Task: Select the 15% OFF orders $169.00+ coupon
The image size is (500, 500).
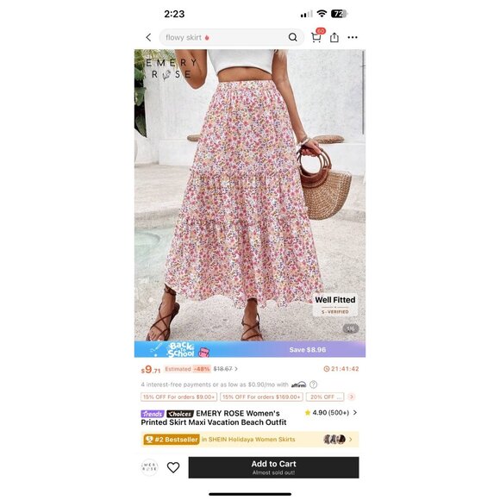Action: coord(261,397)
